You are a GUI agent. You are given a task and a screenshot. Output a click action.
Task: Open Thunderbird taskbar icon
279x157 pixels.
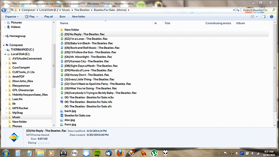point(109,153)
